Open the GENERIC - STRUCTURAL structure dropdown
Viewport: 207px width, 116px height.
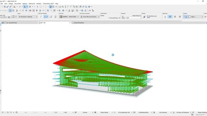pos(69,17)
